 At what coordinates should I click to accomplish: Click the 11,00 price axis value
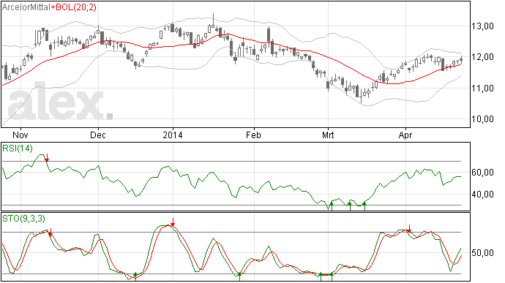point(482,88)
